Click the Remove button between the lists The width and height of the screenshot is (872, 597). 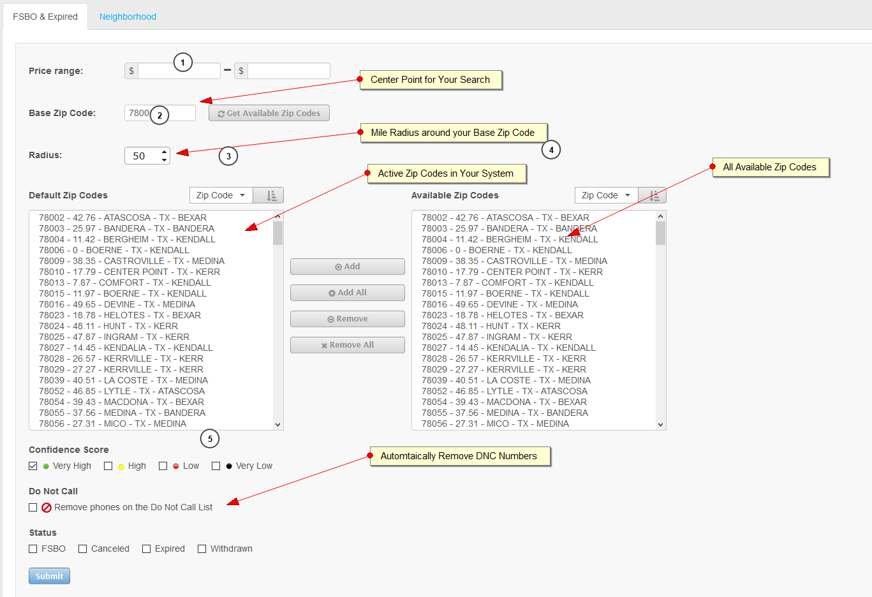pyautogui.click(x=347, y=319)
